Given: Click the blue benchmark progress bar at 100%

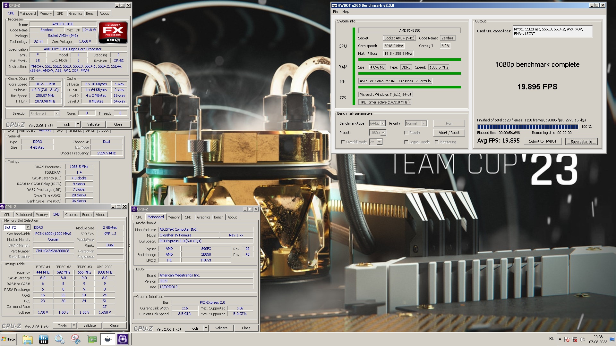Looking at the screenshot, I should click(x=527, y=127).
